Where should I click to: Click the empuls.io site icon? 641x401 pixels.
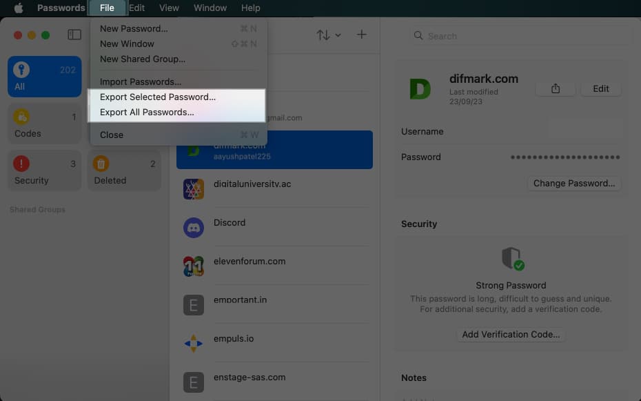click(194, 343)
